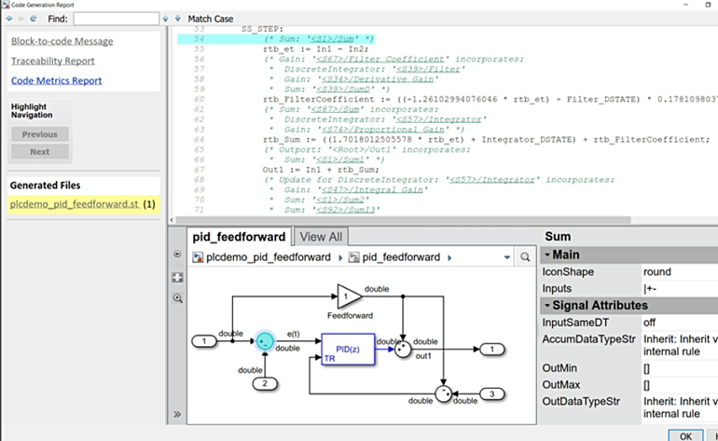Select the highlighted Sum block in the diagram
Viewport: 718px width, 441px height.
[264, 341]
